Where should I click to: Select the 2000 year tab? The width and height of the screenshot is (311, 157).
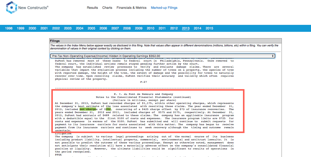[32, 28]
